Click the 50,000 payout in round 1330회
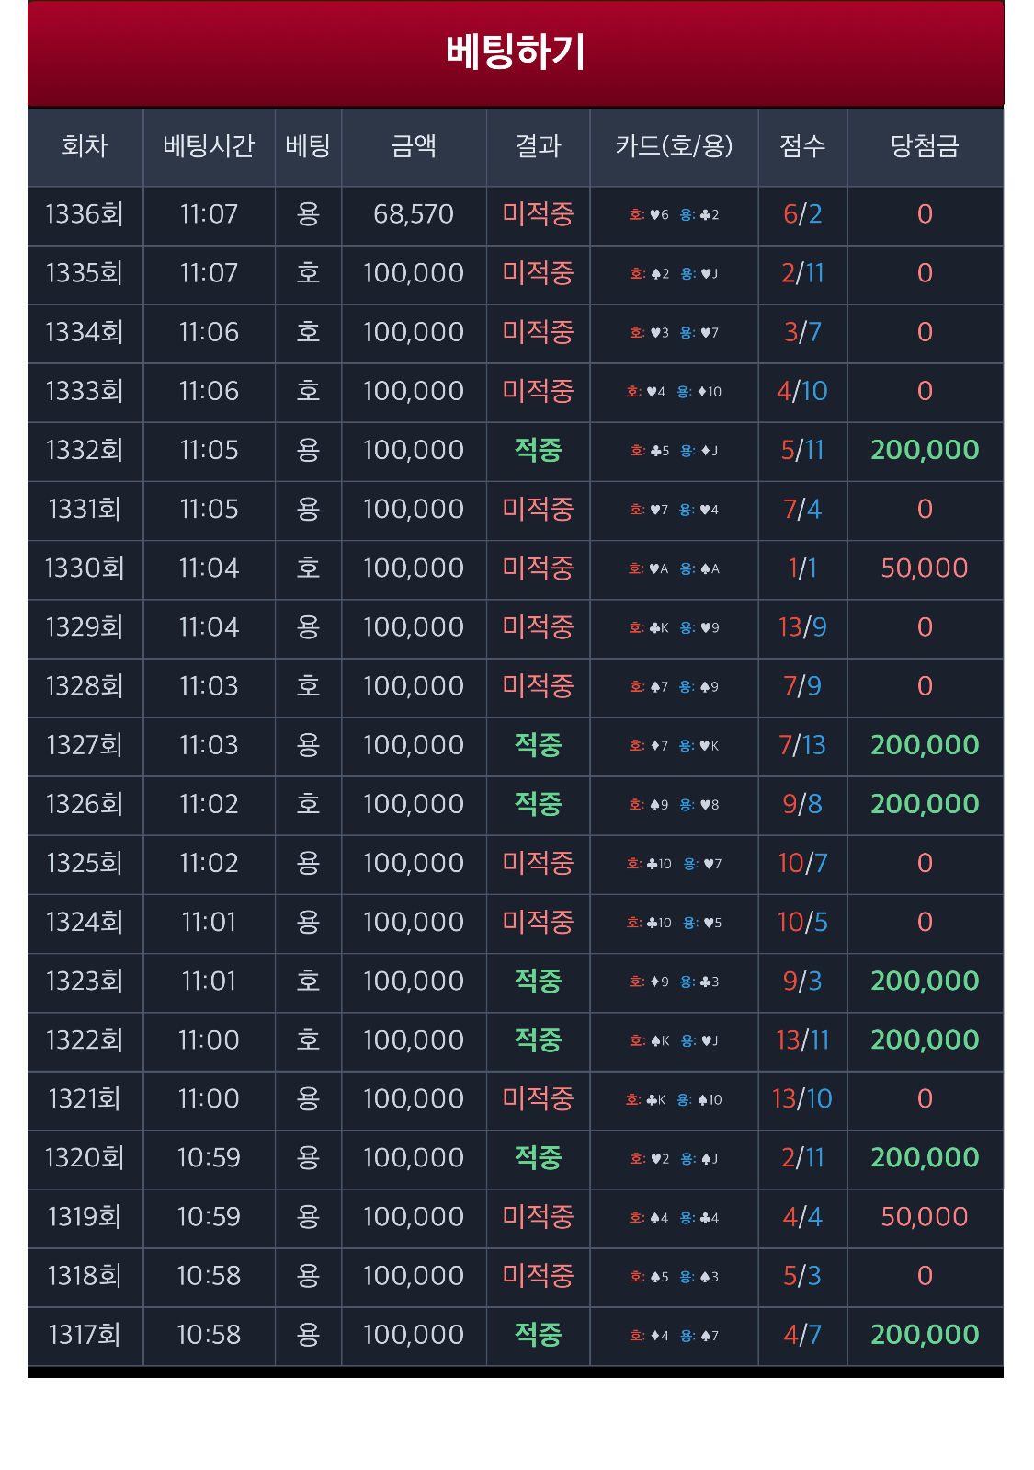The image size is (1034, 1470). 925,568
